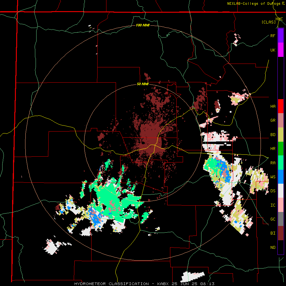Click the IC legend label
The width and height of the screenshot is (286, 286).
pyautogui.click(x=273, y=205)
